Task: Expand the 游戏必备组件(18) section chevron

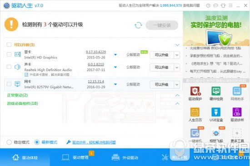Action: [x=177, y=103]
